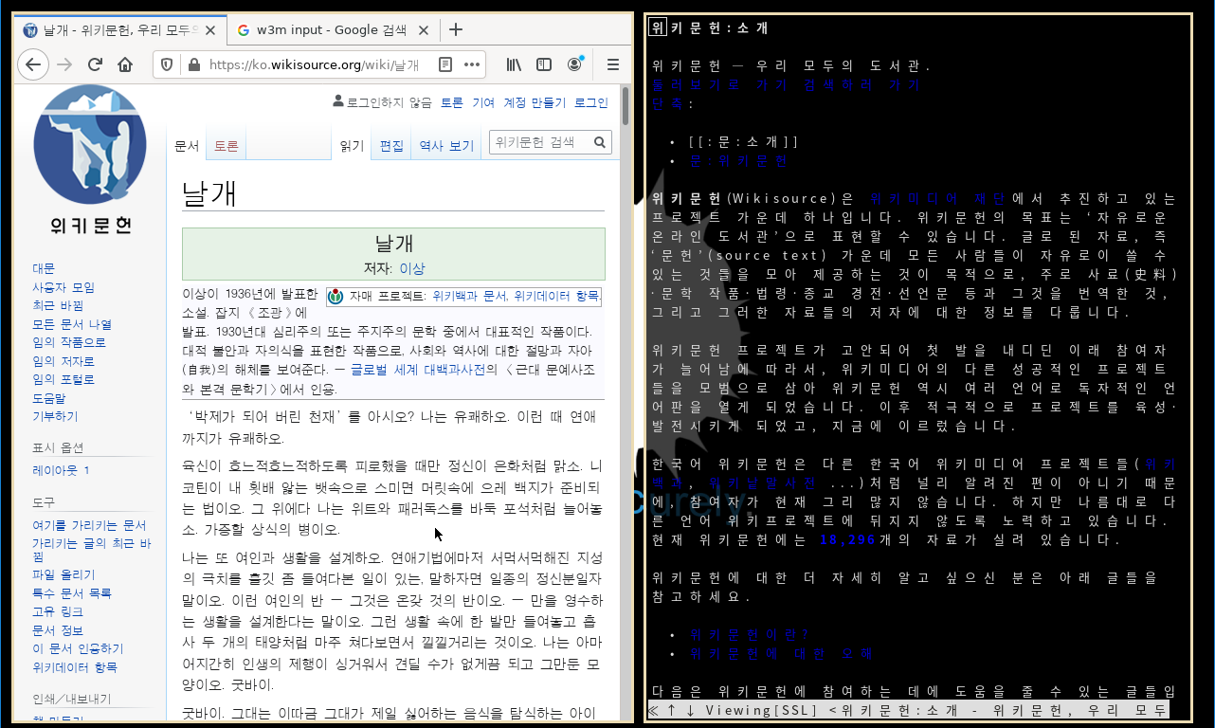
Task: Reload the page in Firefox
Action: (95, 64)
